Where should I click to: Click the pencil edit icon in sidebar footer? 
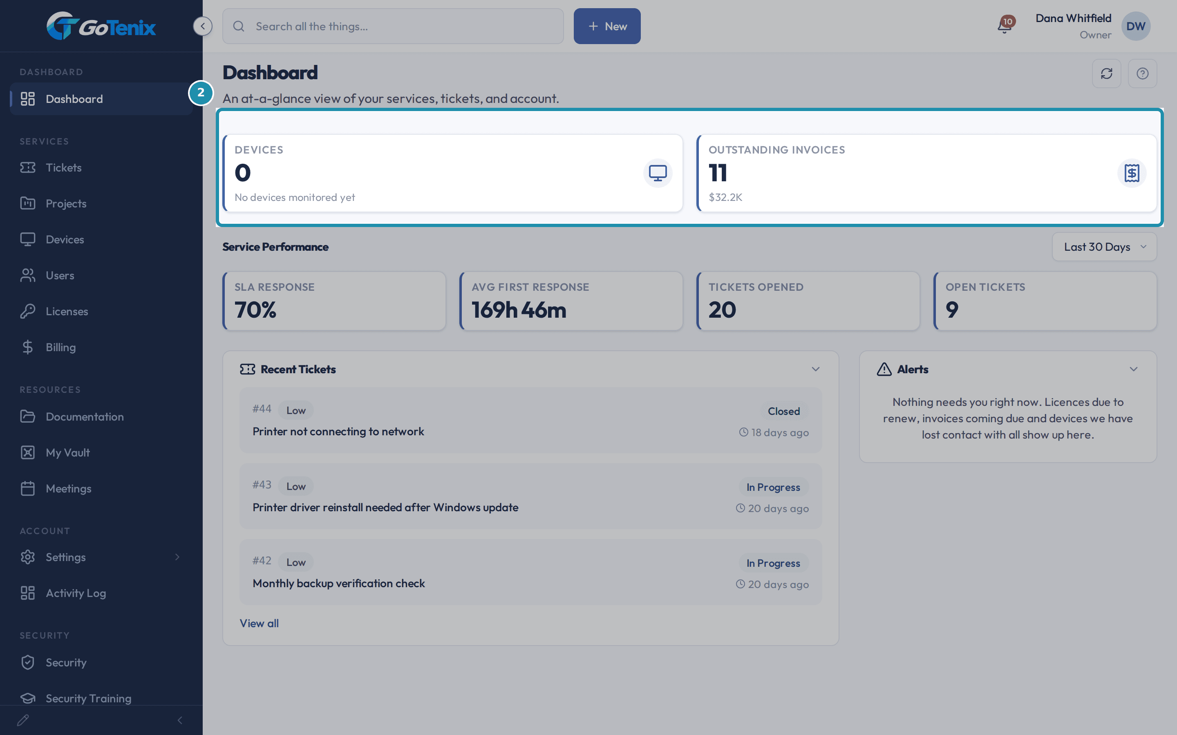pos(23,720)
